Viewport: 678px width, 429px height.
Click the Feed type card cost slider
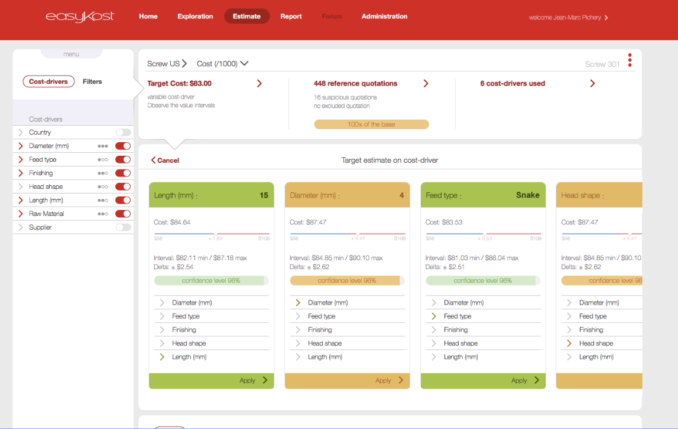point(483,234)
